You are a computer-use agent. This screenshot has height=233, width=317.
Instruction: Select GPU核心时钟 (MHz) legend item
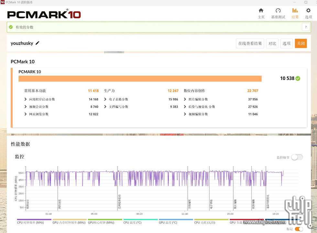tap(105, 222)
